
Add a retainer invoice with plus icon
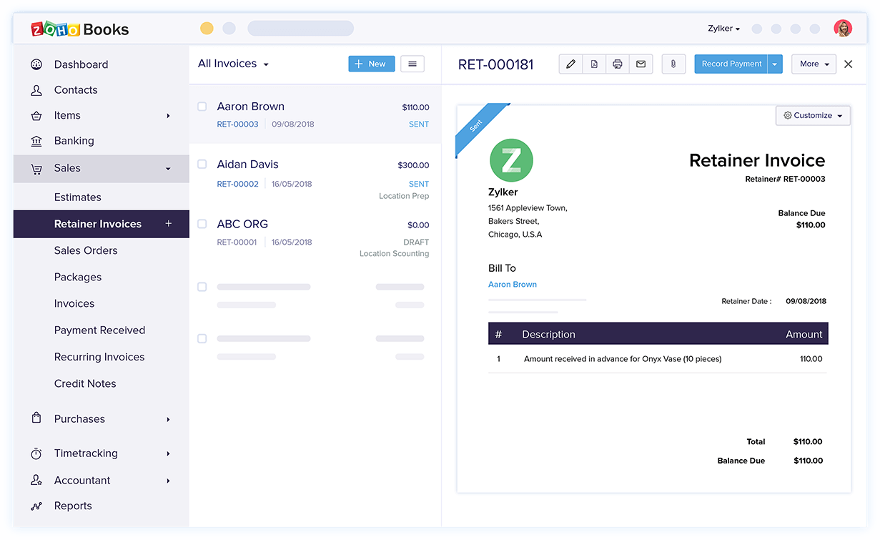tap(169, 224)
